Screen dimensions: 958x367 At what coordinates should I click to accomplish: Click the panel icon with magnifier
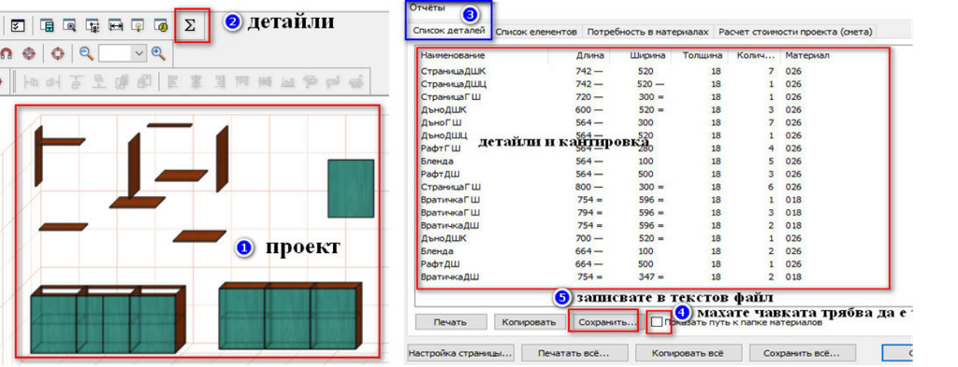point(69,26)
